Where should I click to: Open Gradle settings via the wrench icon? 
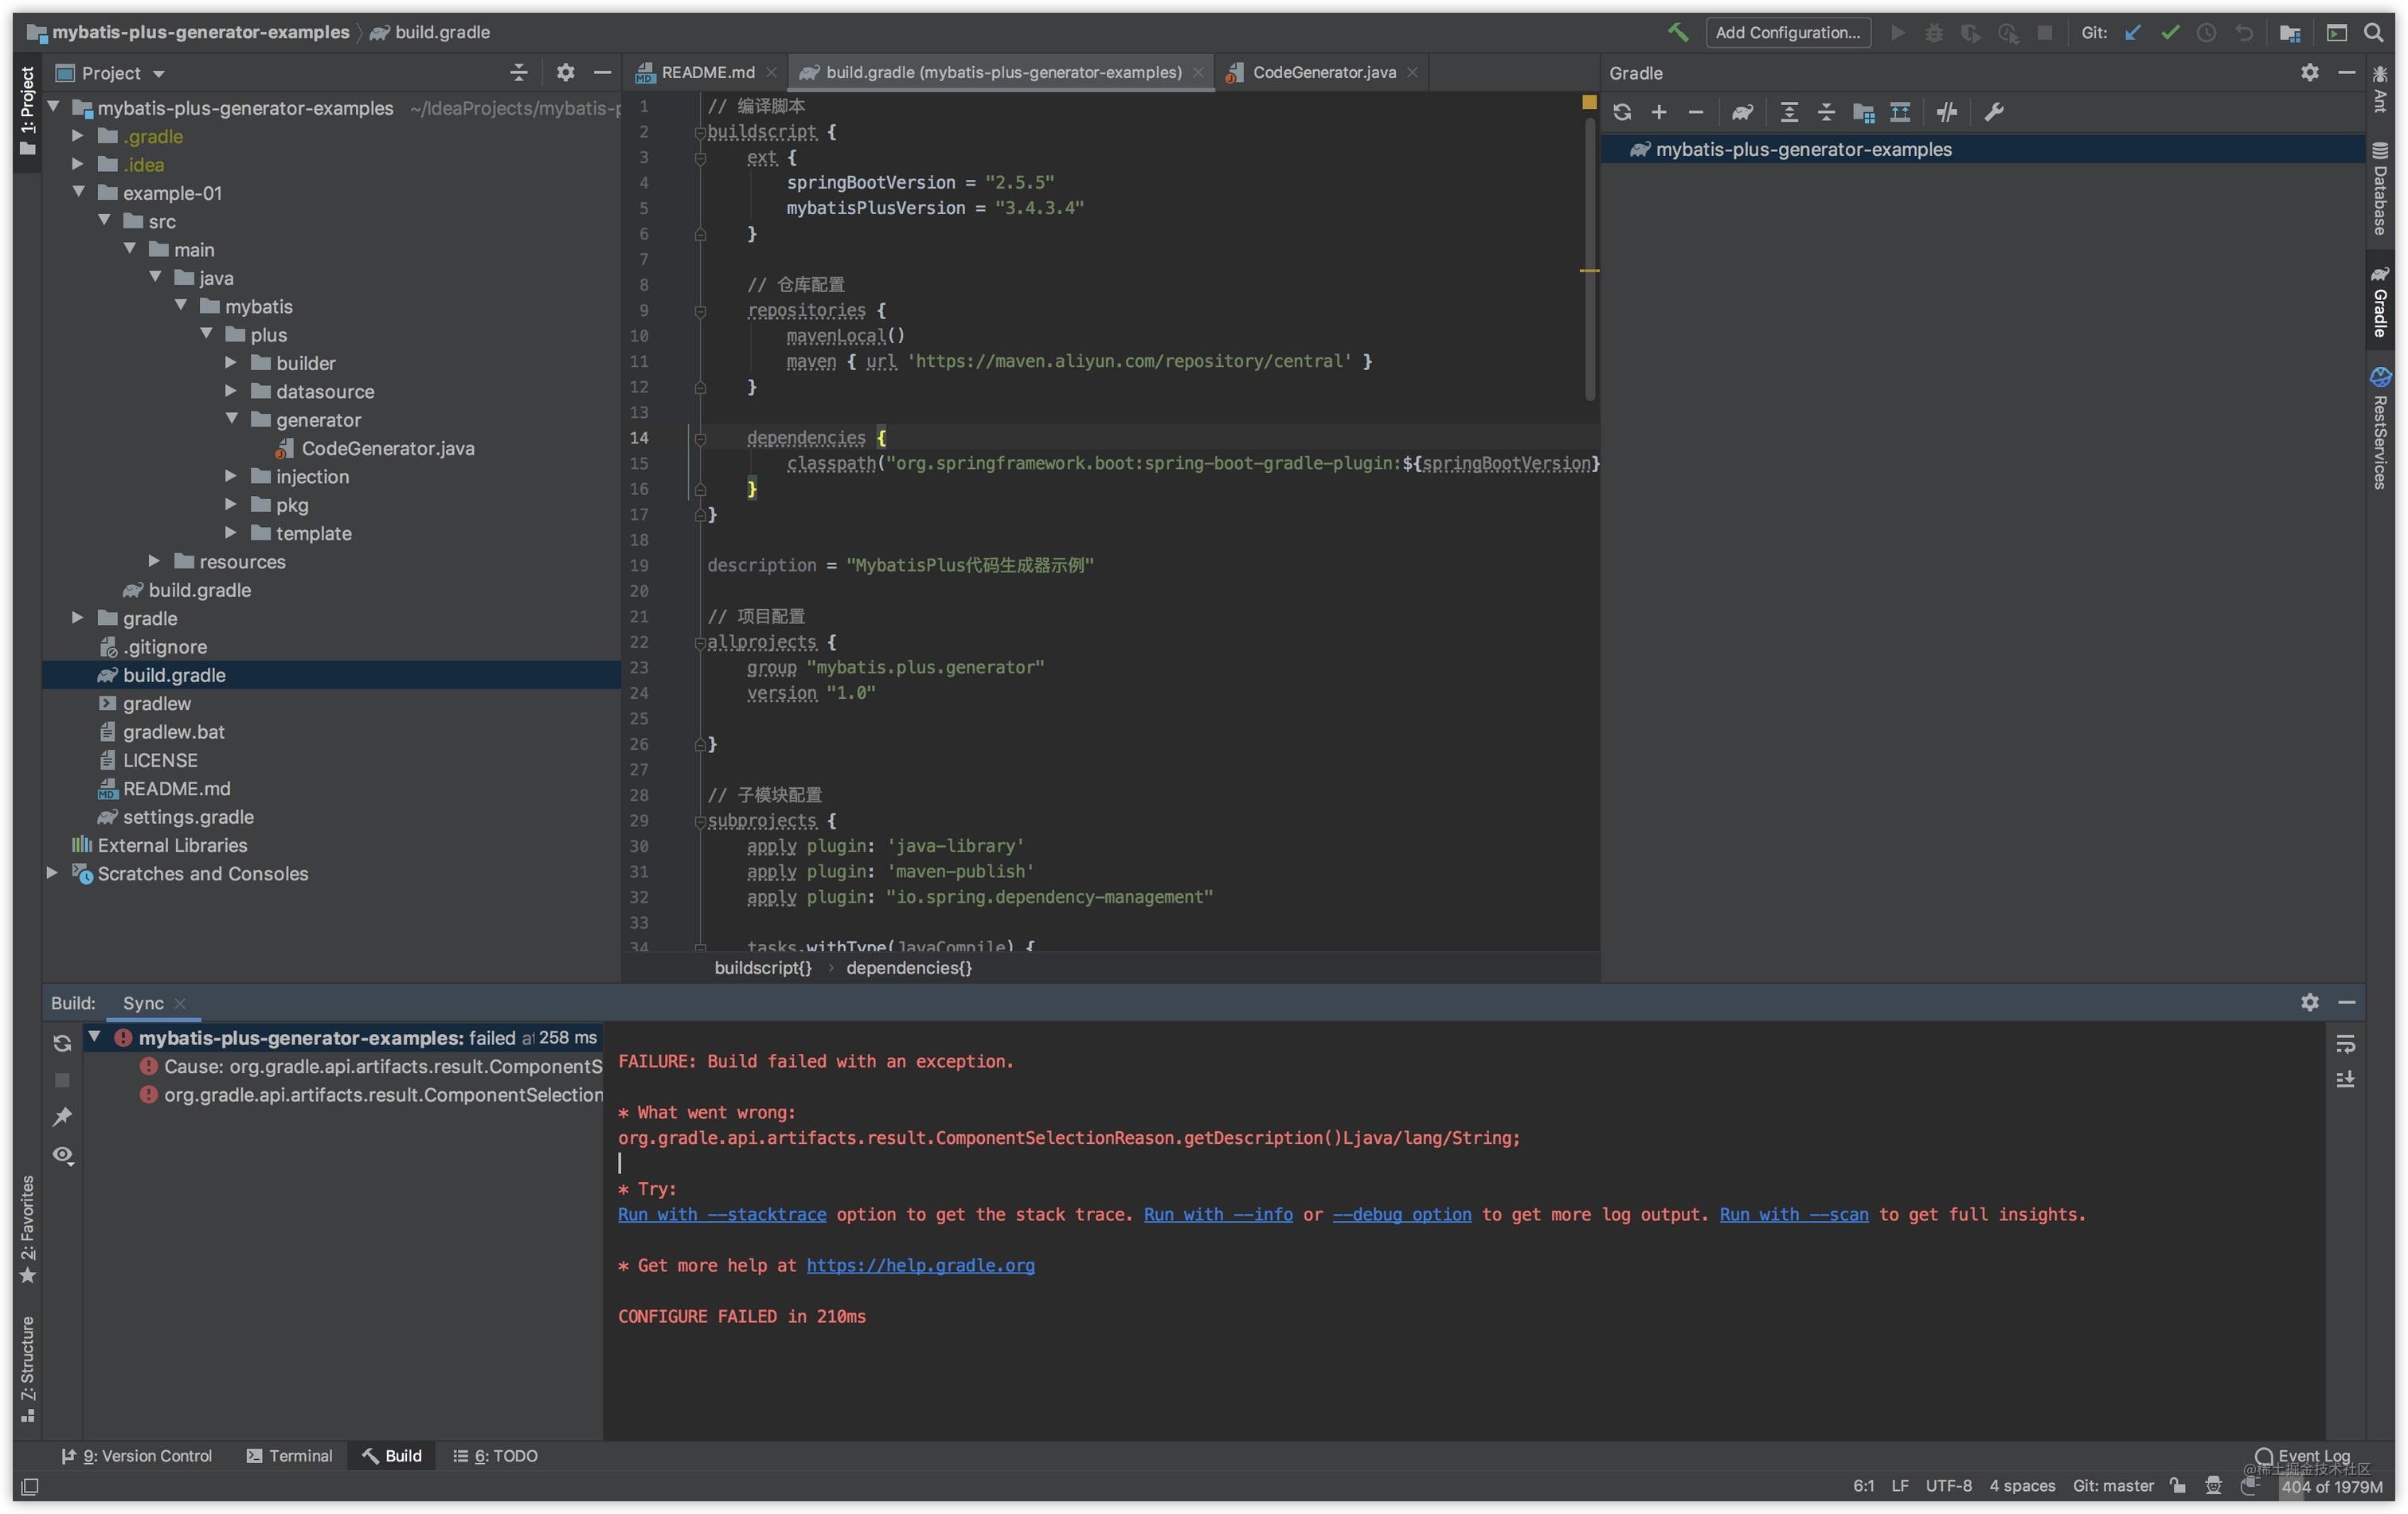pos(1993,112)
